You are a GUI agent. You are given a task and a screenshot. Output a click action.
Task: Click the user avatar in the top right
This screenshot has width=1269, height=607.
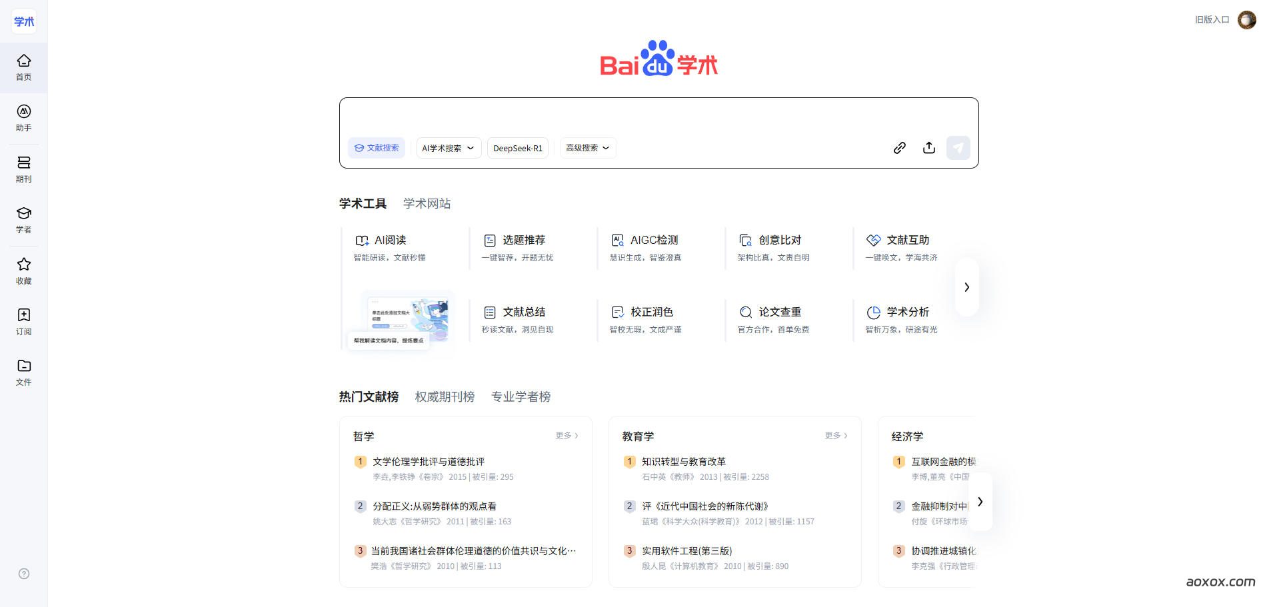coord(1246,20)
